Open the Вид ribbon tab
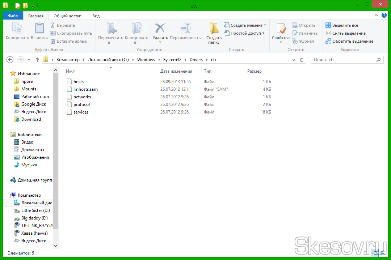Viewport: 391px width, 260px height. pyautogui.click(x=96, y=16)
